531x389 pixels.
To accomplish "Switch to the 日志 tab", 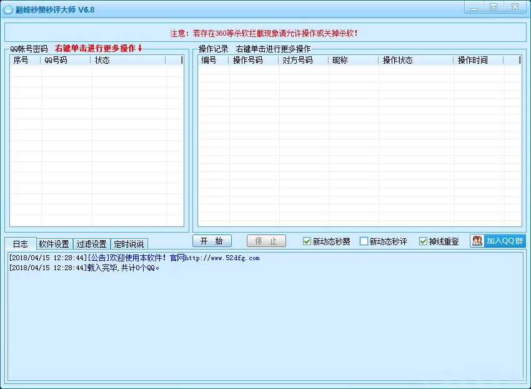I will click(21, 244).
